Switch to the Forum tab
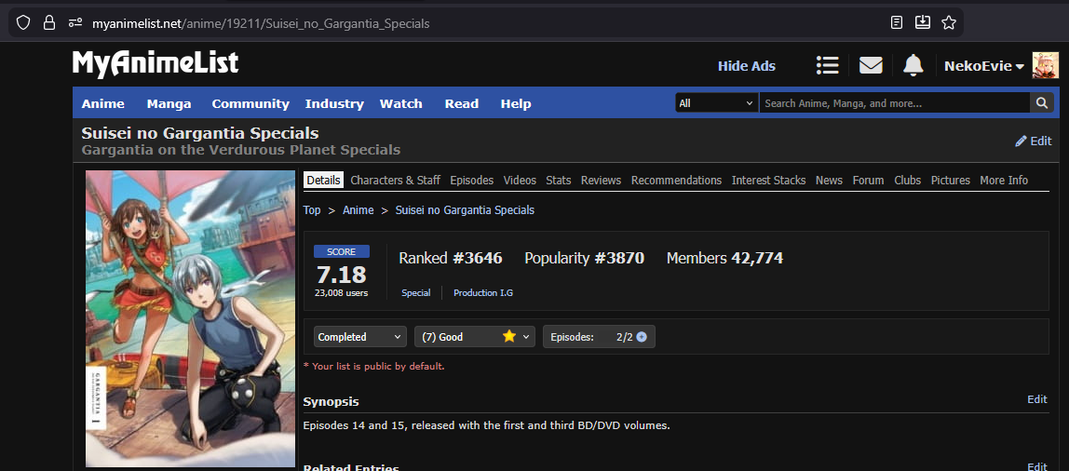This screenshot has height=471, width=1069. (869, 180)
